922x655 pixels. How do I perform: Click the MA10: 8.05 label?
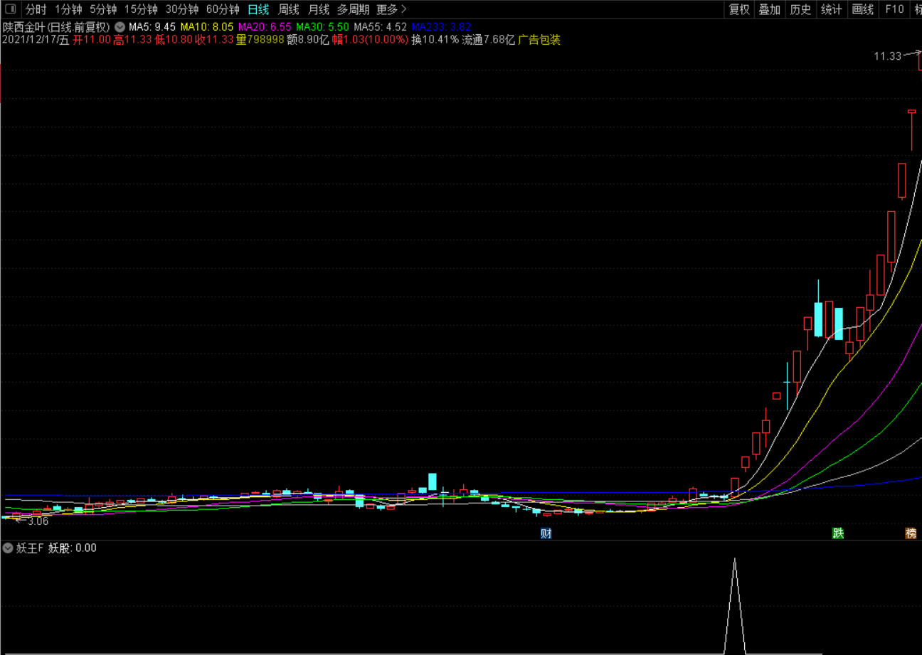click(207, 27)
